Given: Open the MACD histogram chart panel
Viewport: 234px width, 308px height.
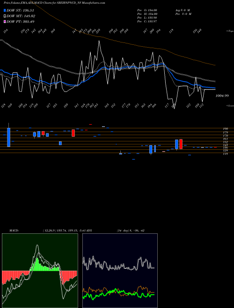Looking at the screenshot, I should point(40,271).
